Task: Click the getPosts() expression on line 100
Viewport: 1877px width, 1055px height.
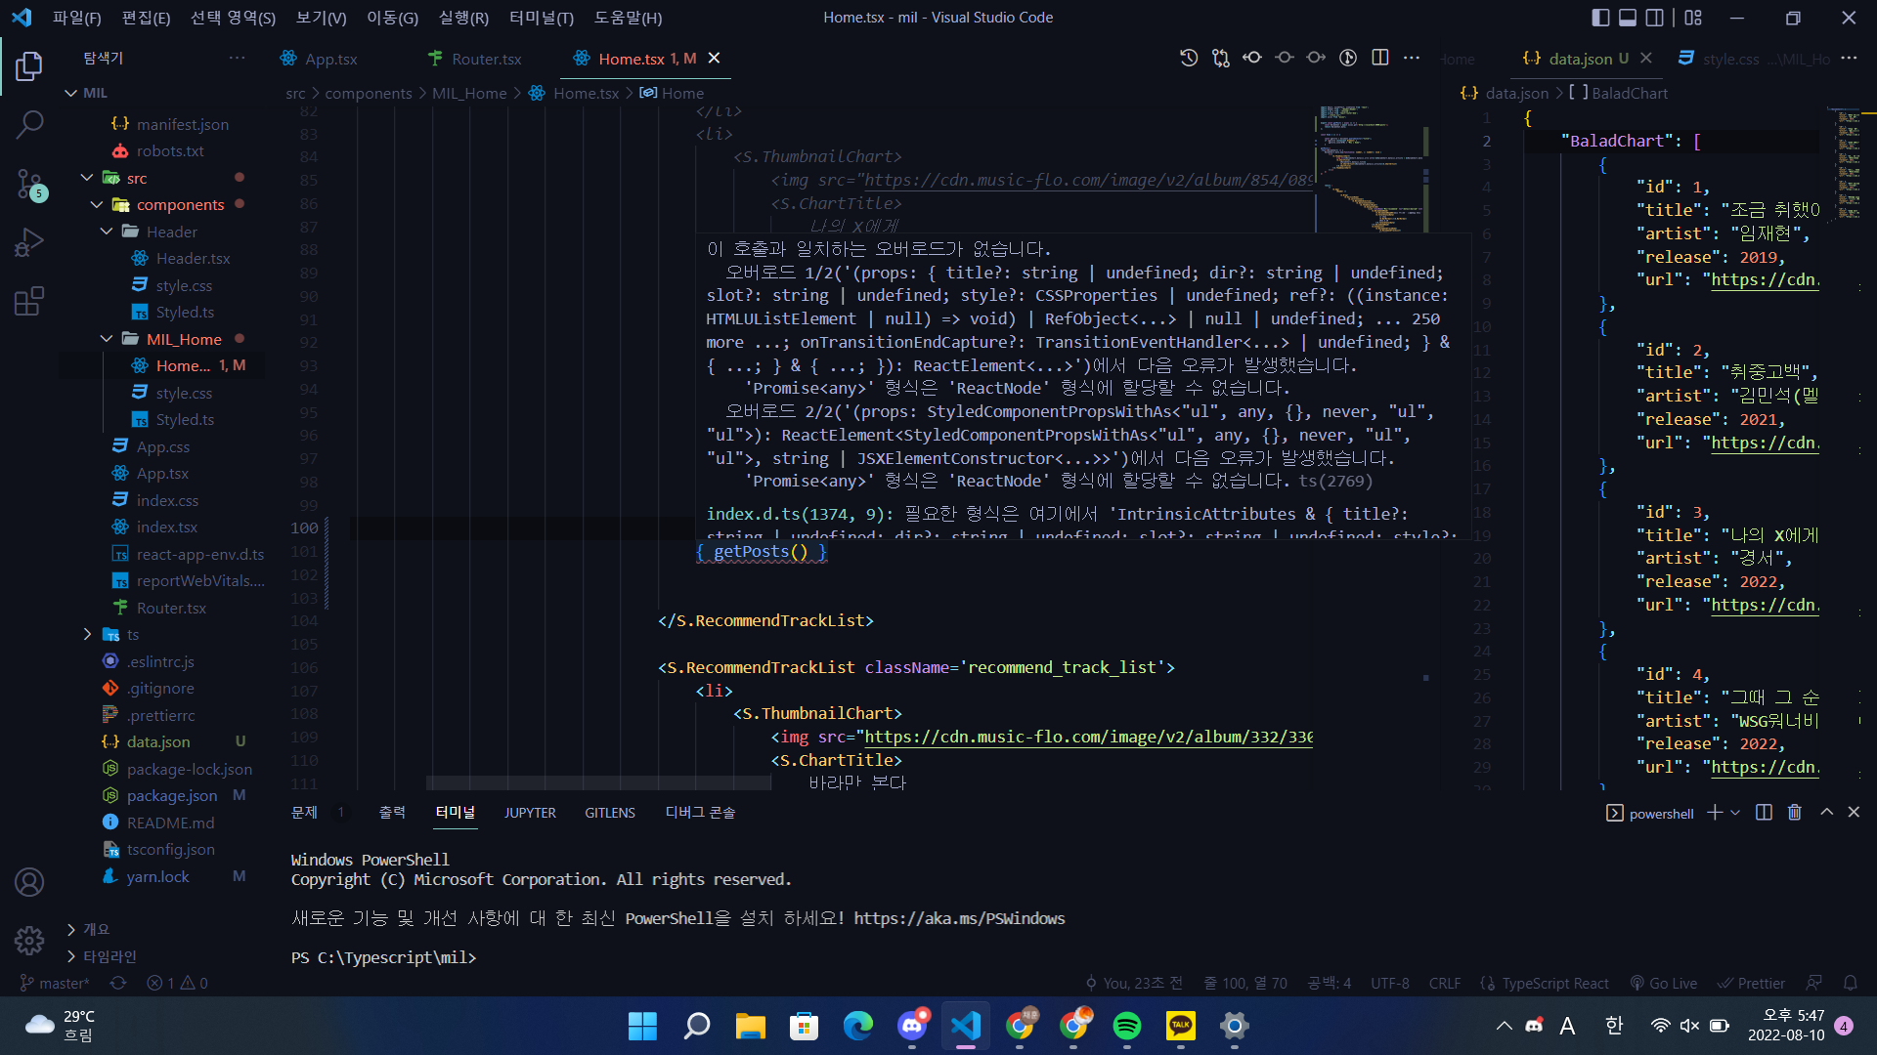Action: pyautogui.click(x=761, y=551)
